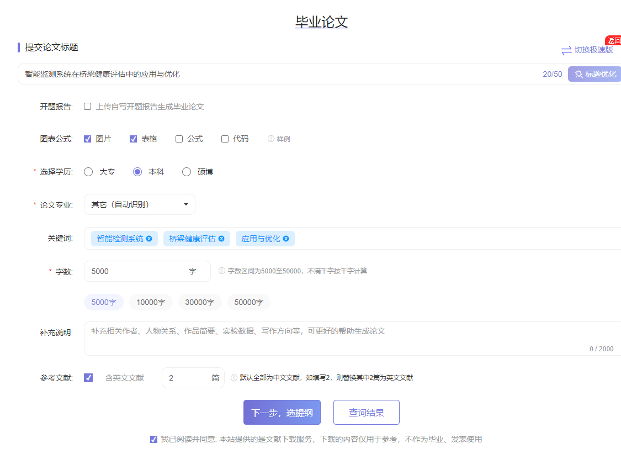Enable 上传自写开题报告 checkbox
The width and height of the screenshot is (621, 459).
coord(88,106)
